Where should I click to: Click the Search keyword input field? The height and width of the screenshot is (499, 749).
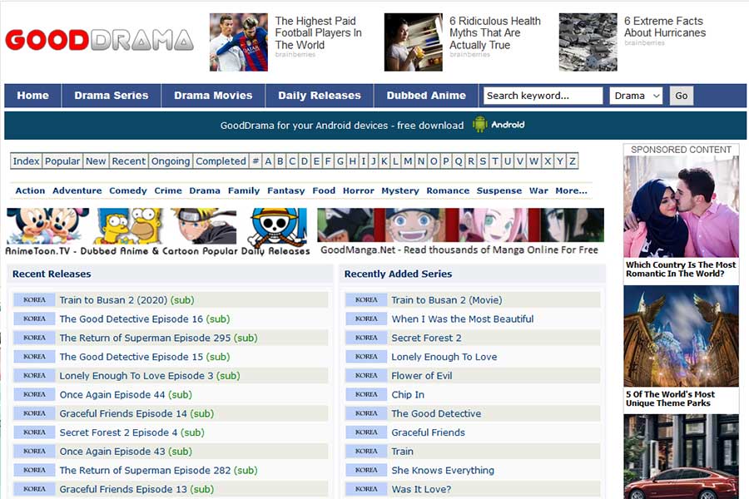[543, 96]
